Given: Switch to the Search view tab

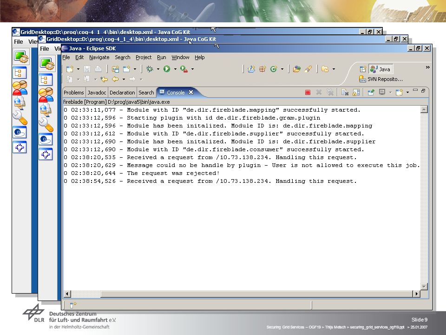Looking at the screenshot, I should [146, 93].
